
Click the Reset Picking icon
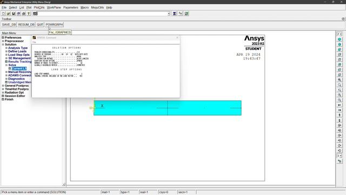[x=181, y=14]
